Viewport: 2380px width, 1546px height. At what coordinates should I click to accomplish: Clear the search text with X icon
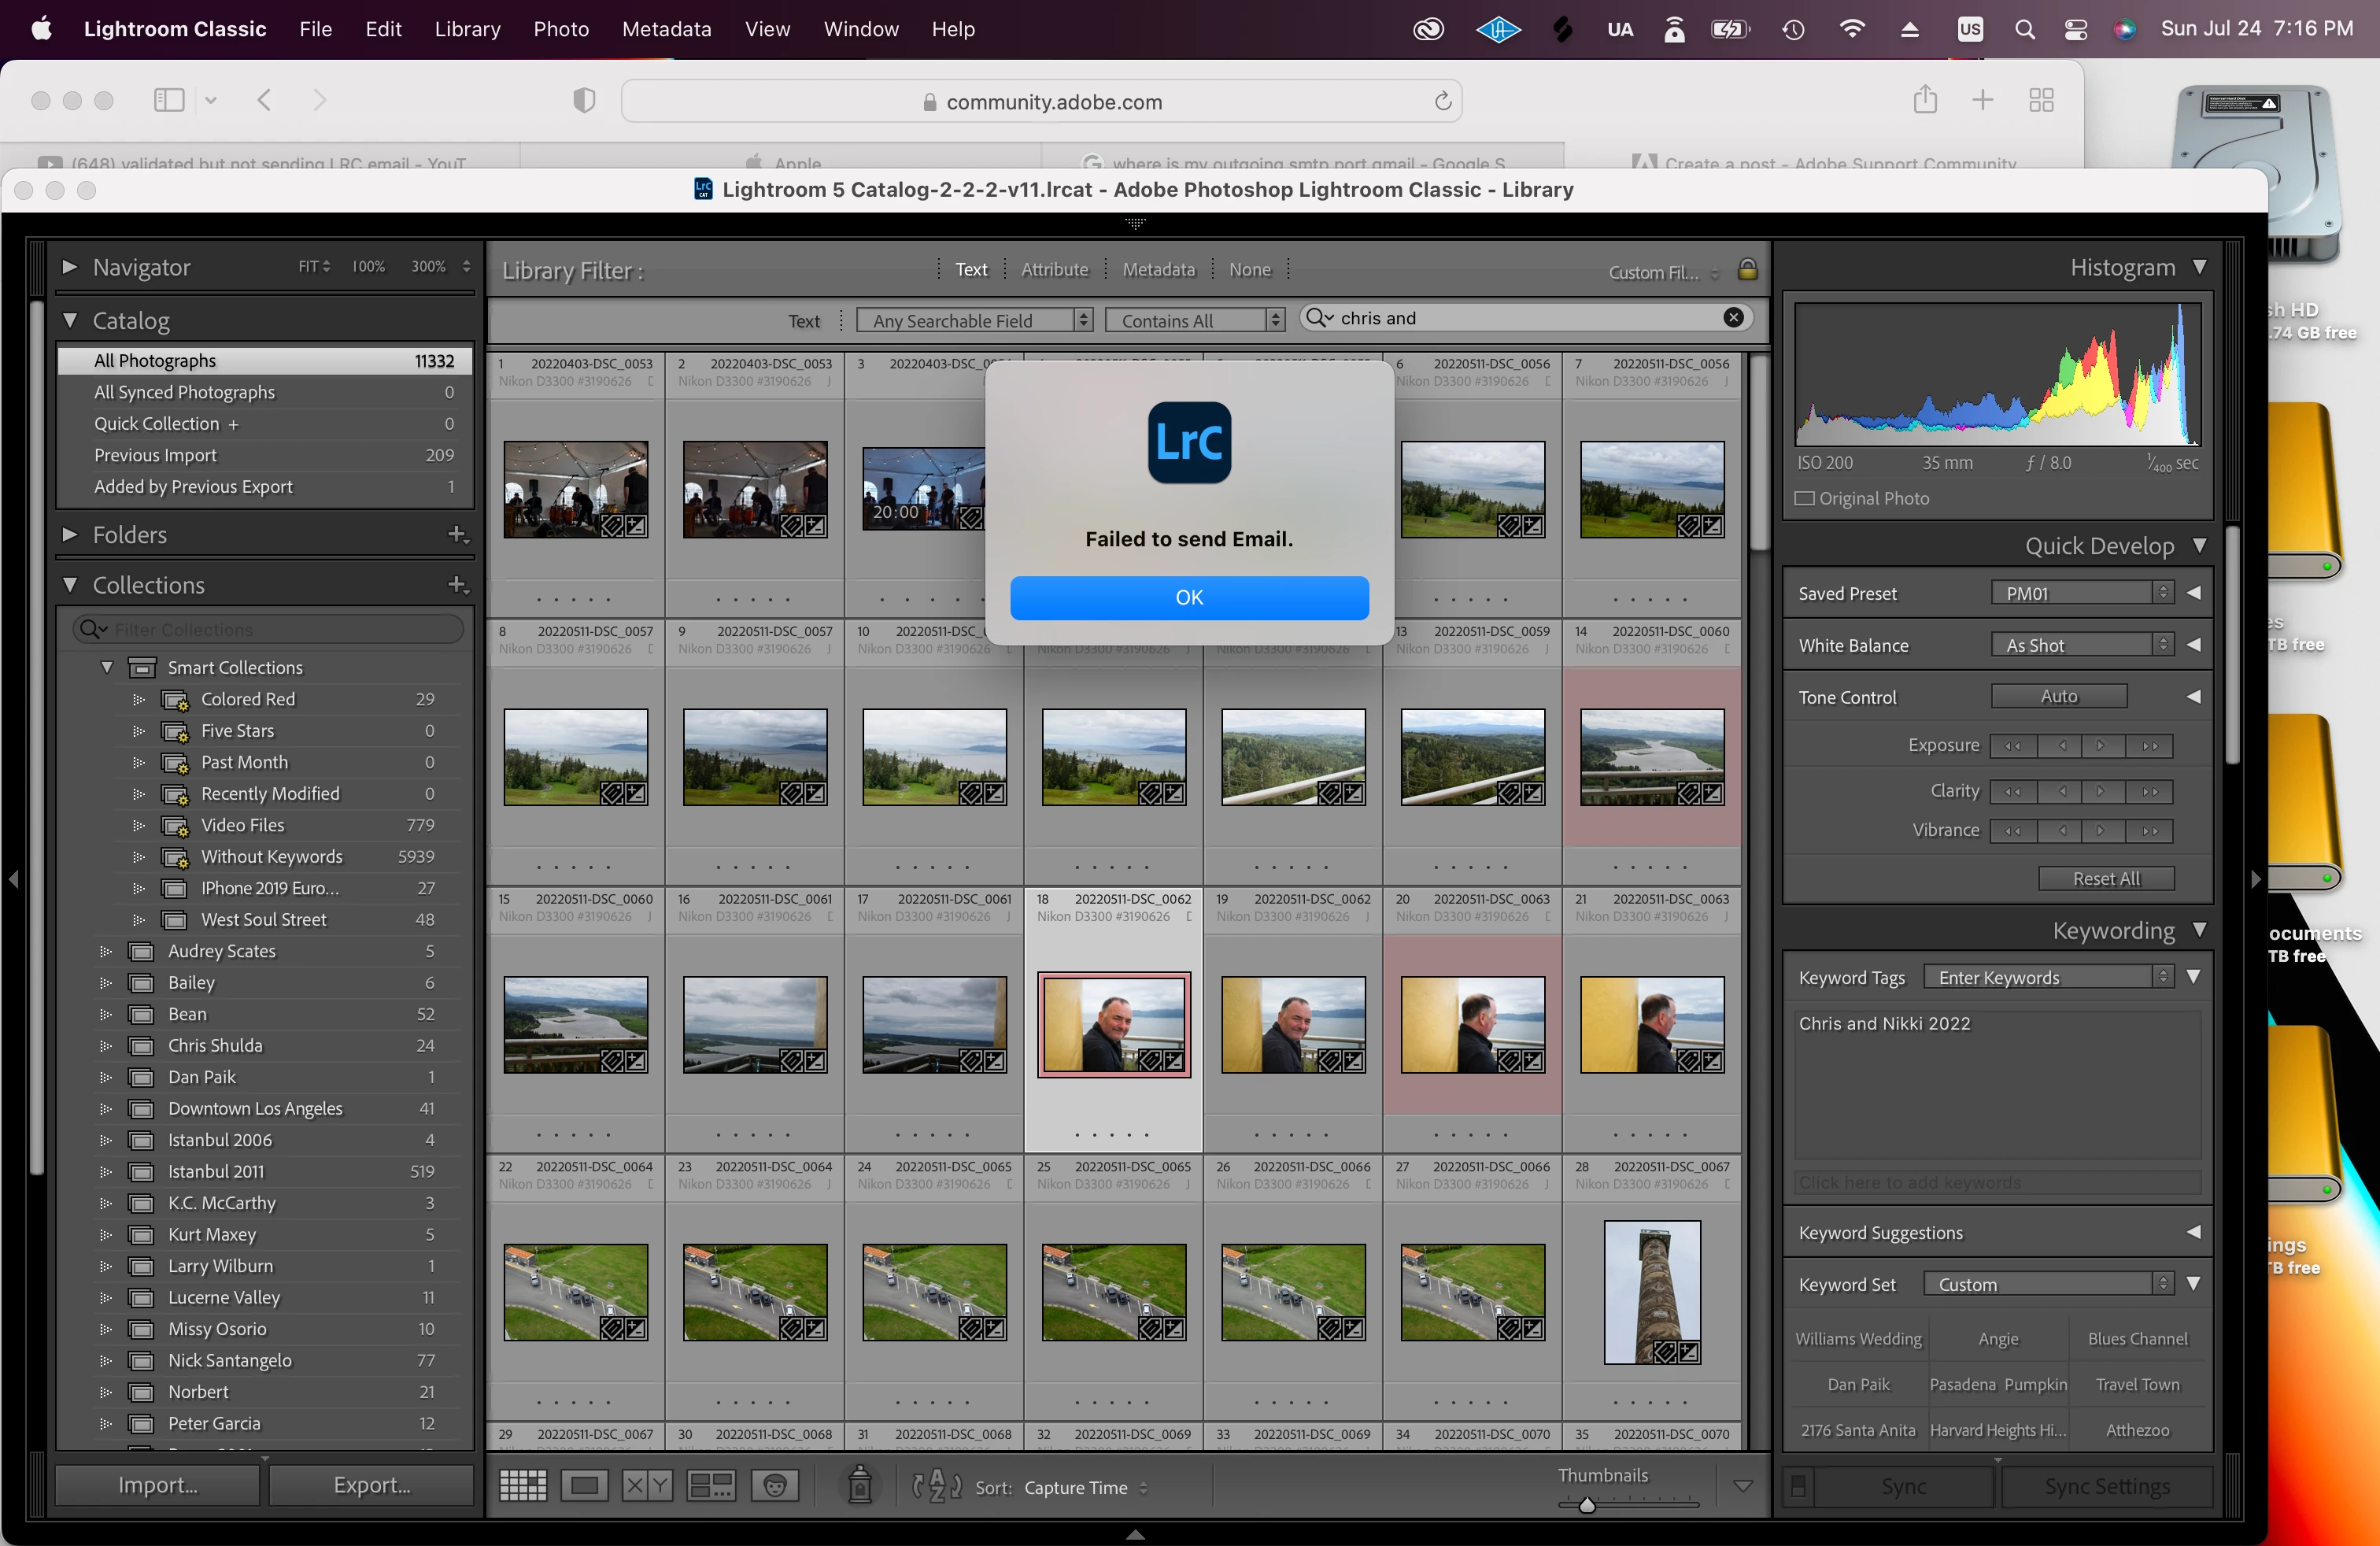[x=1733, y=318]
